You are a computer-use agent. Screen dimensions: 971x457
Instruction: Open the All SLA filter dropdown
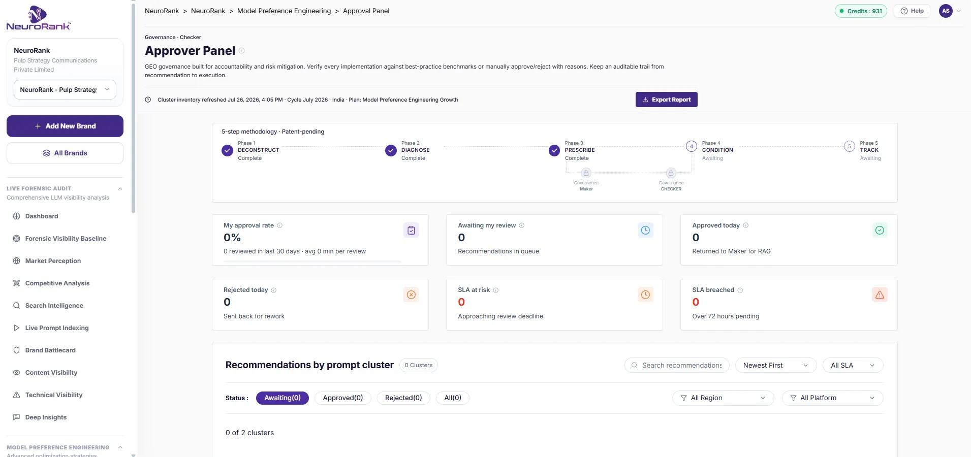pyautogui.click(x=853, y=366)
